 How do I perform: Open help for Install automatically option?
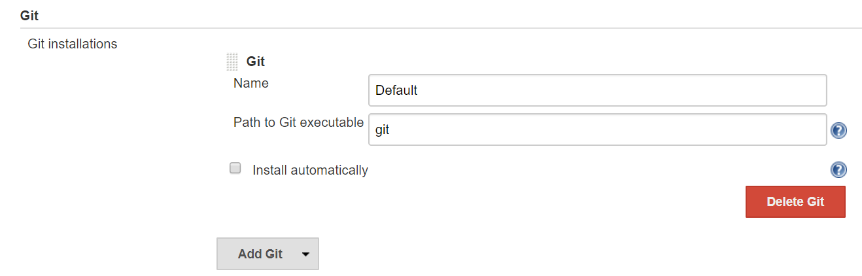pos(838,170)
